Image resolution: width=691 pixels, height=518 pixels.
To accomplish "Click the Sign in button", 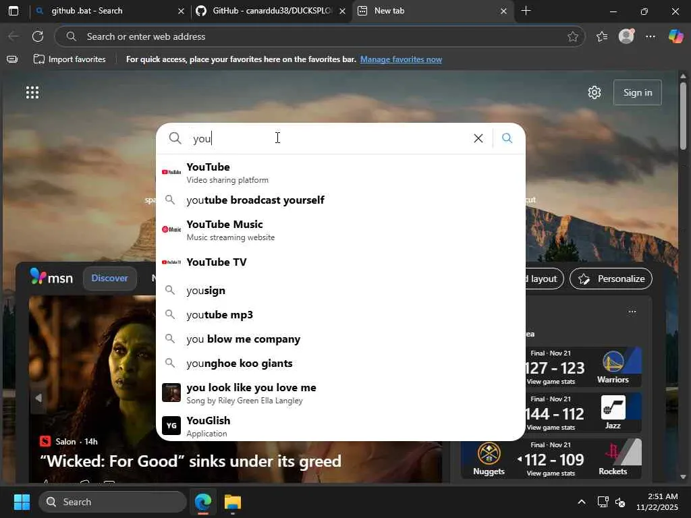I will coord(637,92).
